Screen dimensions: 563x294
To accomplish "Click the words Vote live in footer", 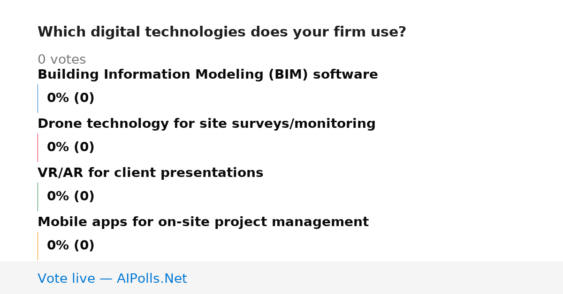I will tap(66, 279).
